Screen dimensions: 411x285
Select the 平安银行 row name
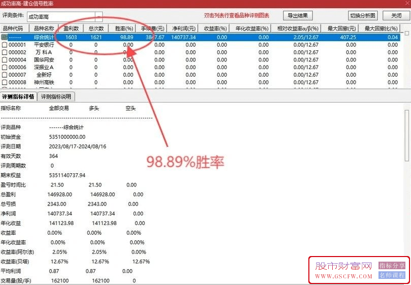pos(44,45)
